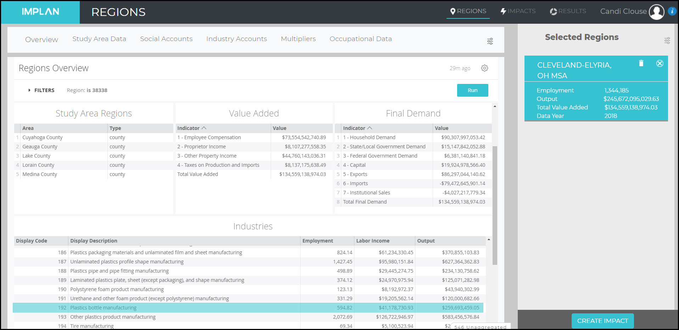
Task: Click the 6 - Imports row
Action: [x=413, y=183]
